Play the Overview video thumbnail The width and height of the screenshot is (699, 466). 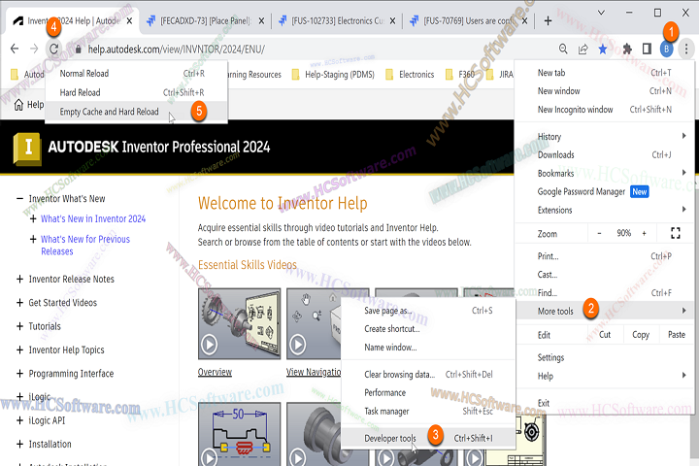pyautogui.click(x=240, y=323)
